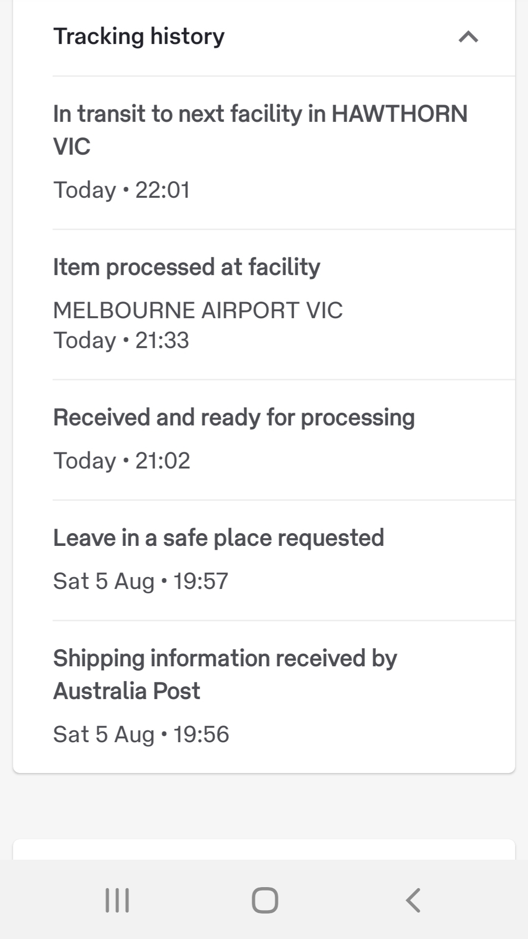Tap the Sat 5 Aug 19:56 timestamp

tap(141, 734)
